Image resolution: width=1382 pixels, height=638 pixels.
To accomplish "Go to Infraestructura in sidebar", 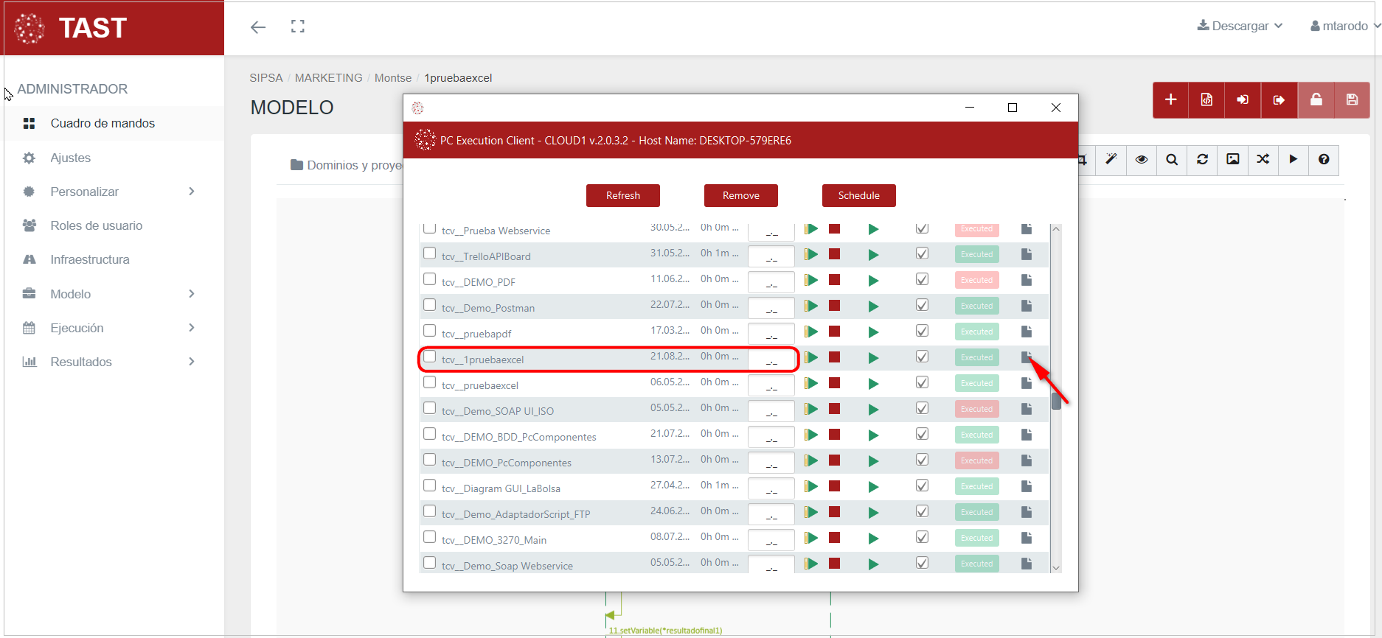I will tap(89, 259).
